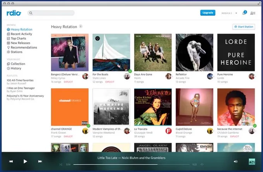The width and height of the screenshot is (263, 172).
Task: Click the Heavy Rotation info icon
Action: point(81,27)
